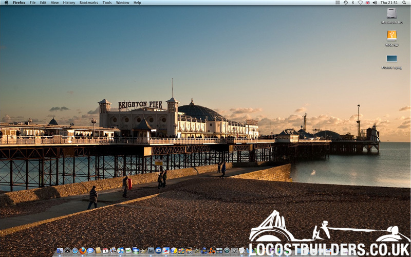411x257 pixels.
Task: Open the Lightroom icon in the Dock
Action: (151, 251)
